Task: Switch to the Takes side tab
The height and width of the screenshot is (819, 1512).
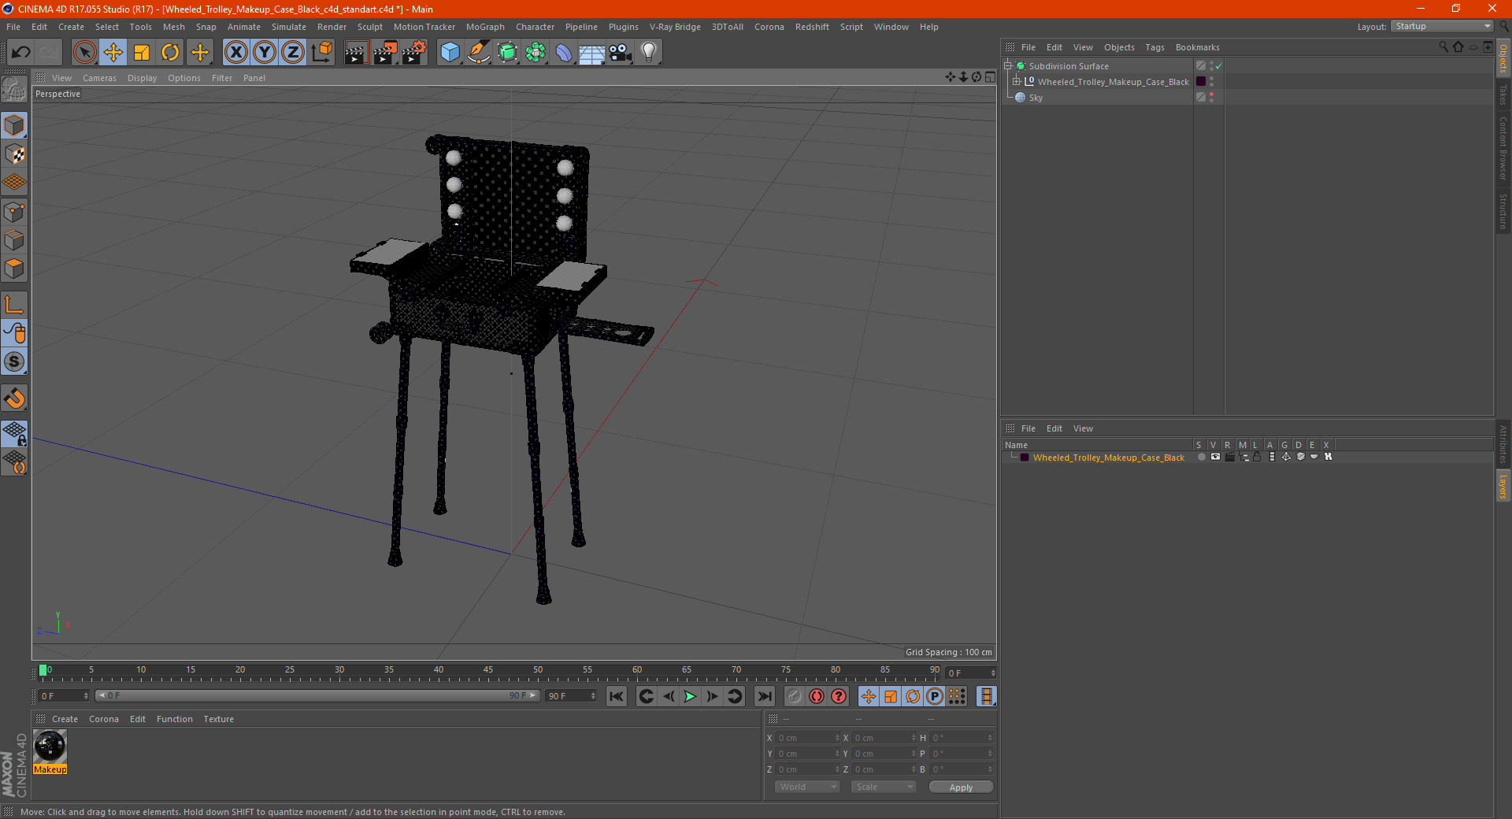Action: pyautogui.click(x=1503, y=95)
